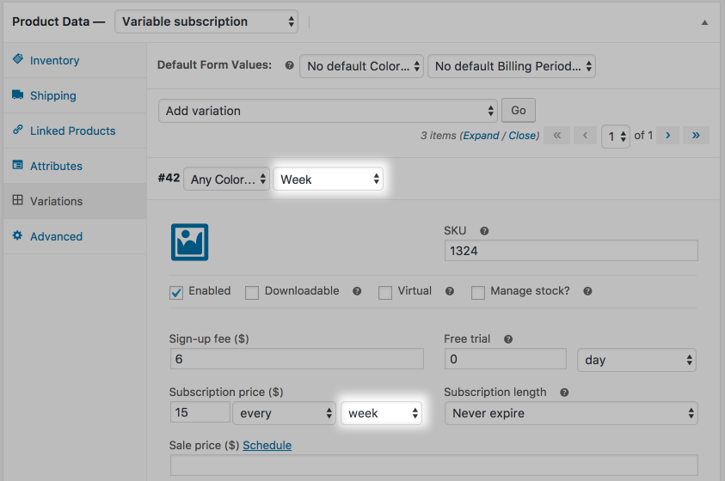Click the help icon next to Free trial

pyautogui.click(x=508, y=339)
